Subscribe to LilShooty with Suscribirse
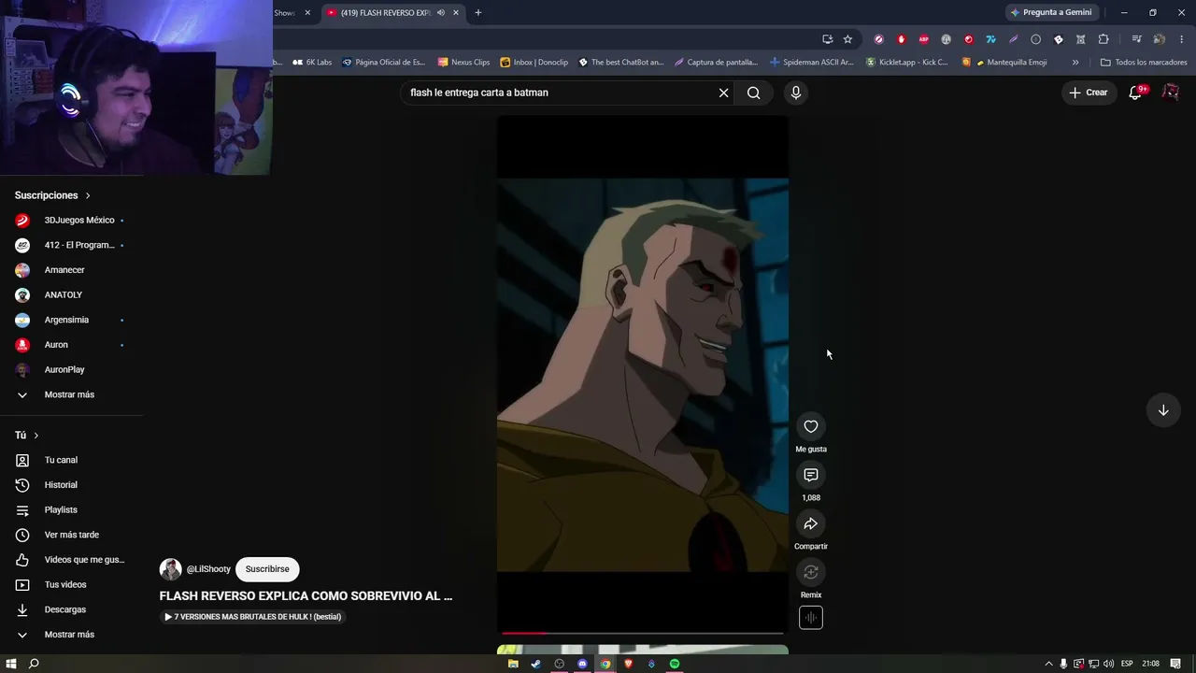This screenshot has height=673, width=1196. tap(267, 569)
